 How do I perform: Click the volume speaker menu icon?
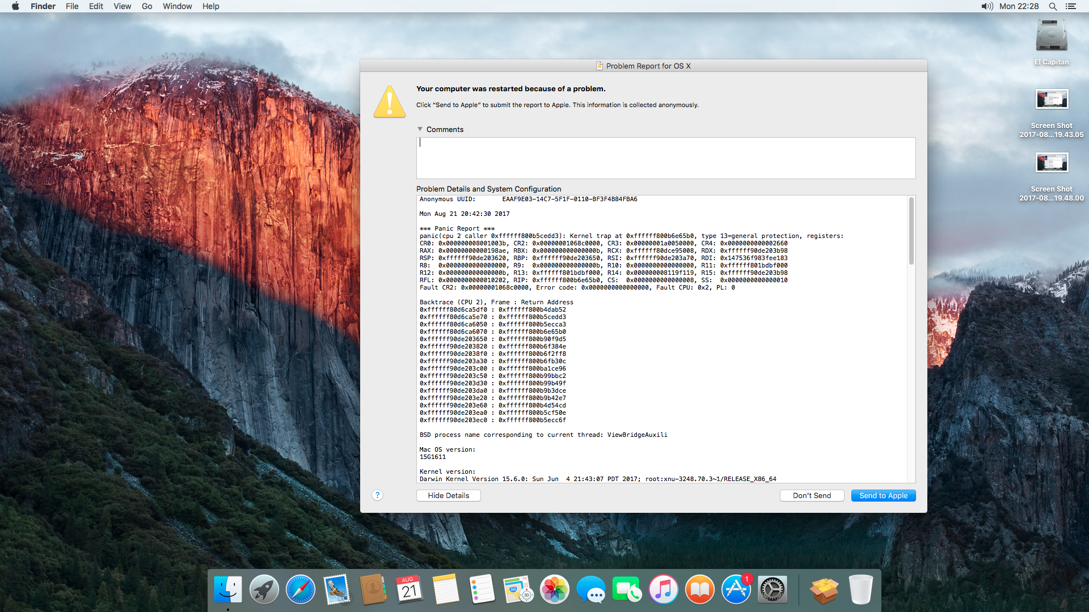987,6
